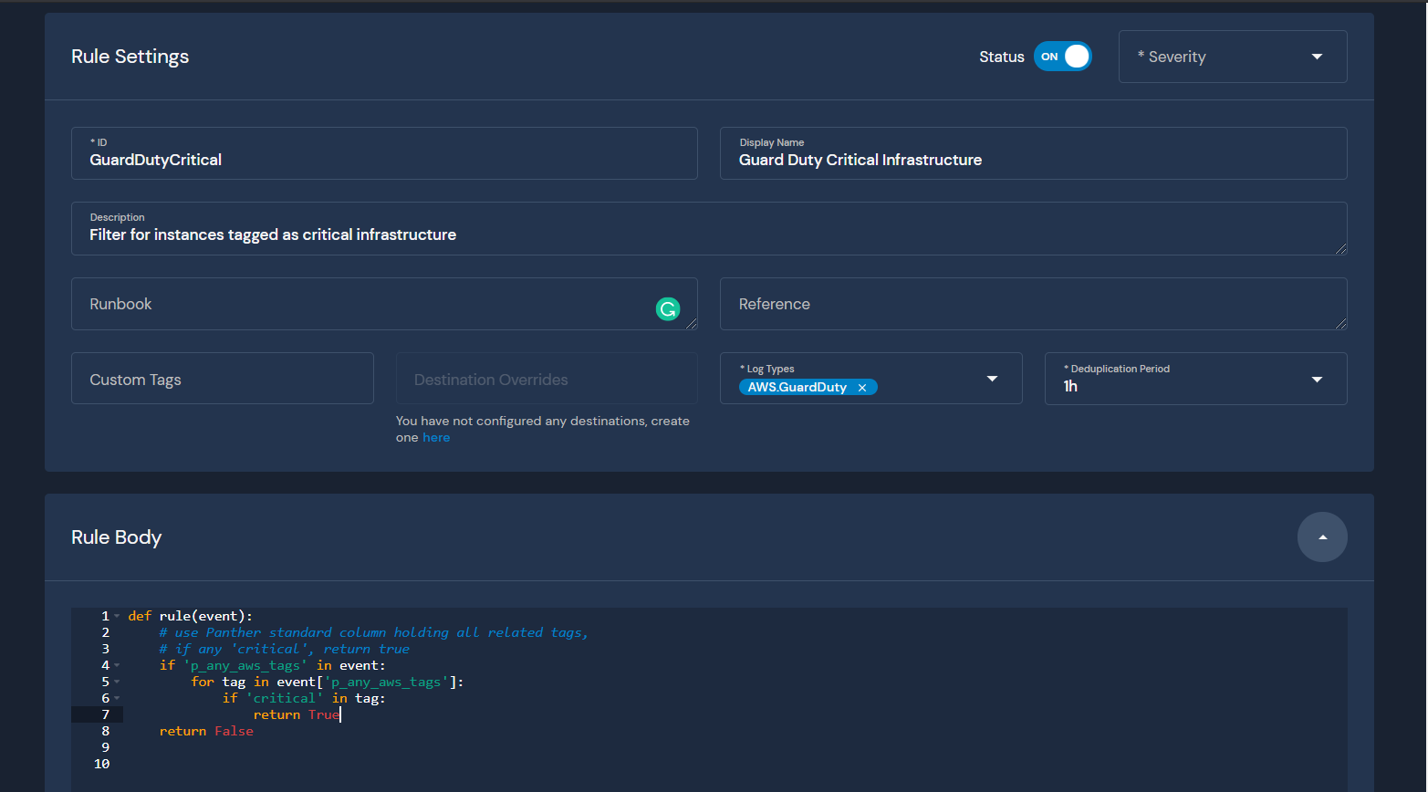
Task: Click the Log Types dropdown arrow icon
Action: point(992,378)
